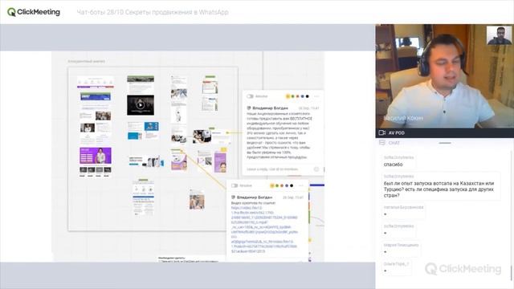
Task: Click the webinar title 'Чат-боты 28/10' in header
Action: coord(153,12)
